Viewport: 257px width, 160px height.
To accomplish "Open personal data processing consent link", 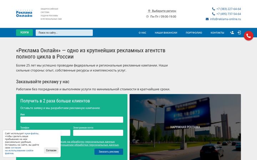I will coord(88,142).
